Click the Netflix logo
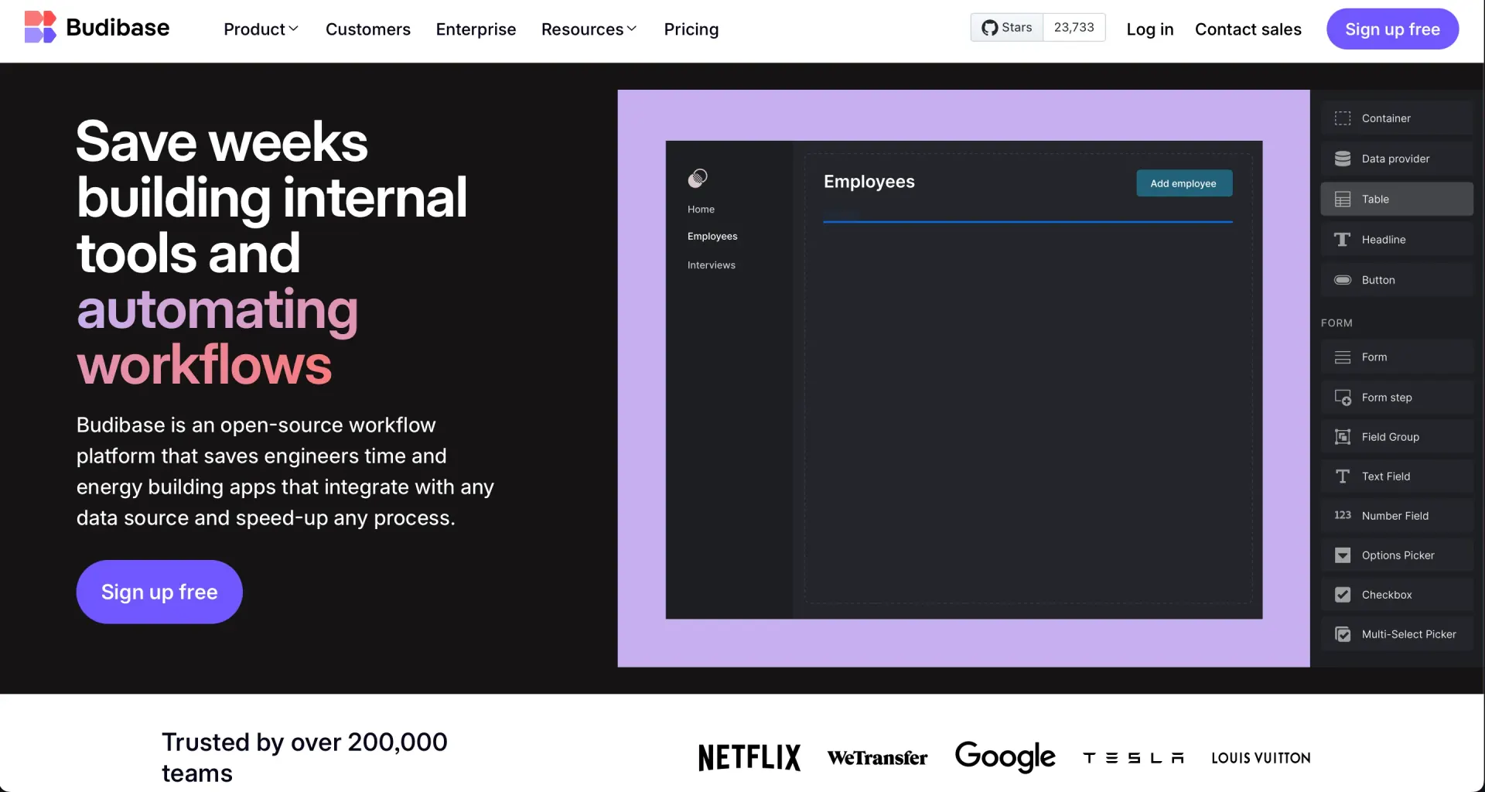The image size is (1485, 792). pos(749,758)
